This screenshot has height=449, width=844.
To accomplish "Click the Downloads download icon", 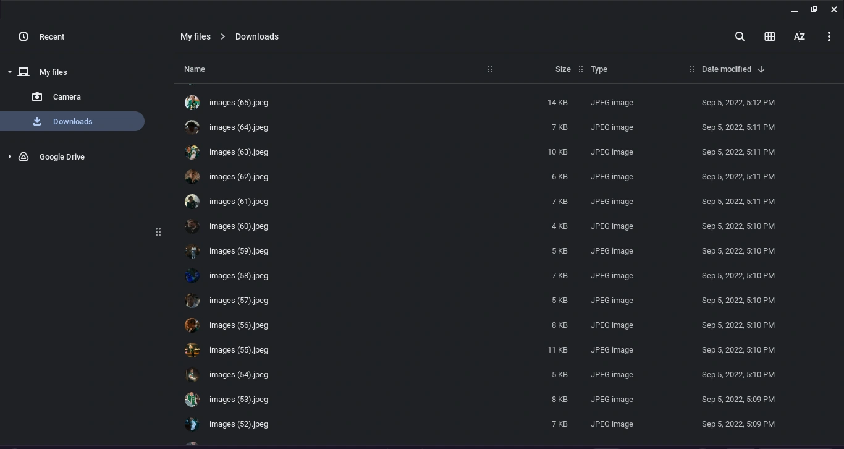I will pos(37,122).
